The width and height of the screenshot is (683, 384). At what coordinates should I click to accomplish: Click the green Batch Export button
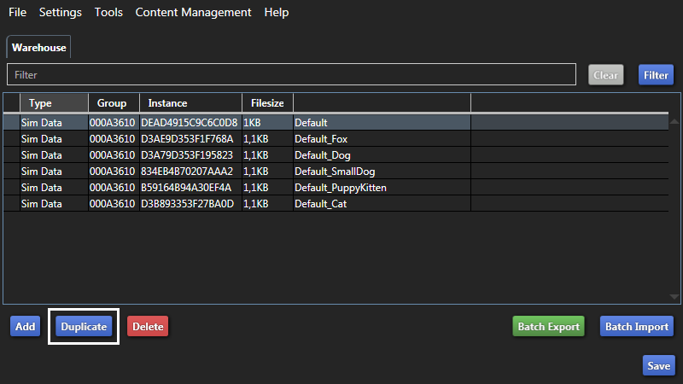[548, 327]
